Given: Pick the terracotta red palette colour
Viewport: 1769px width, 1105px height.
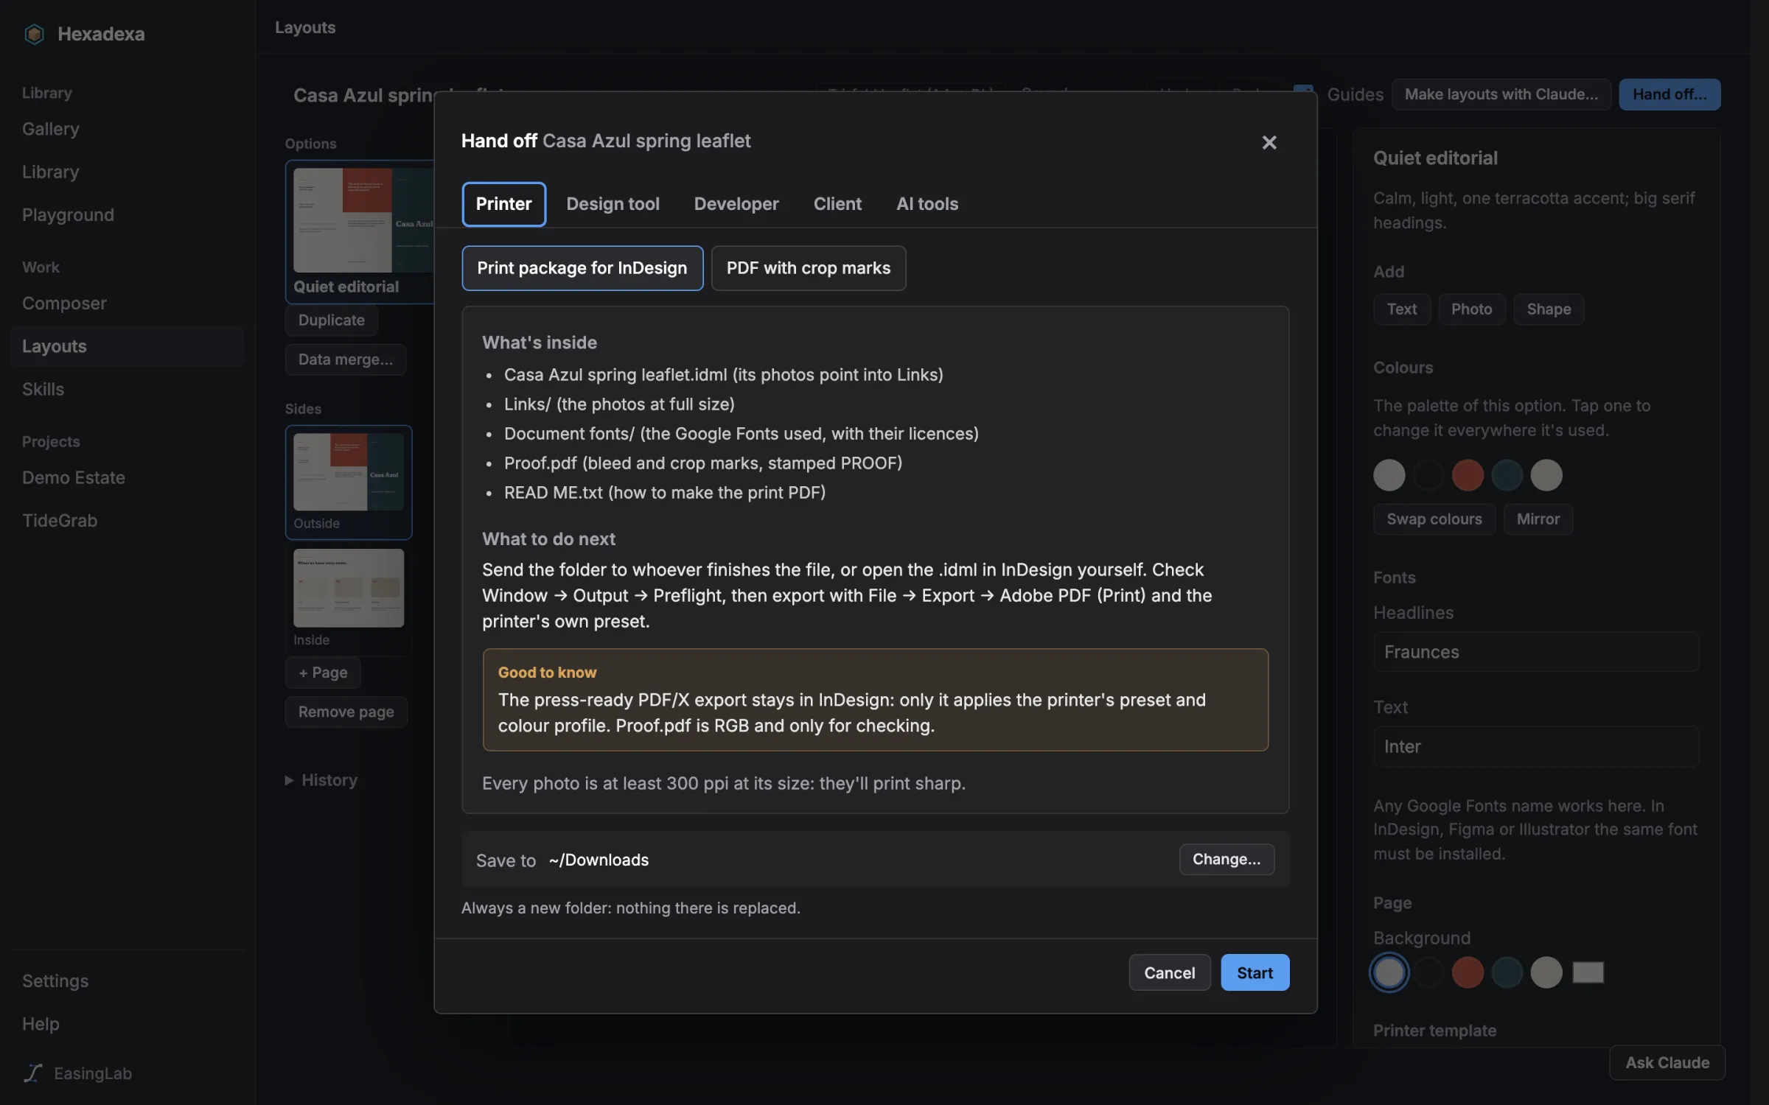Looking at the screenshot, I should pyautogui.click(x=1468, y=475).
